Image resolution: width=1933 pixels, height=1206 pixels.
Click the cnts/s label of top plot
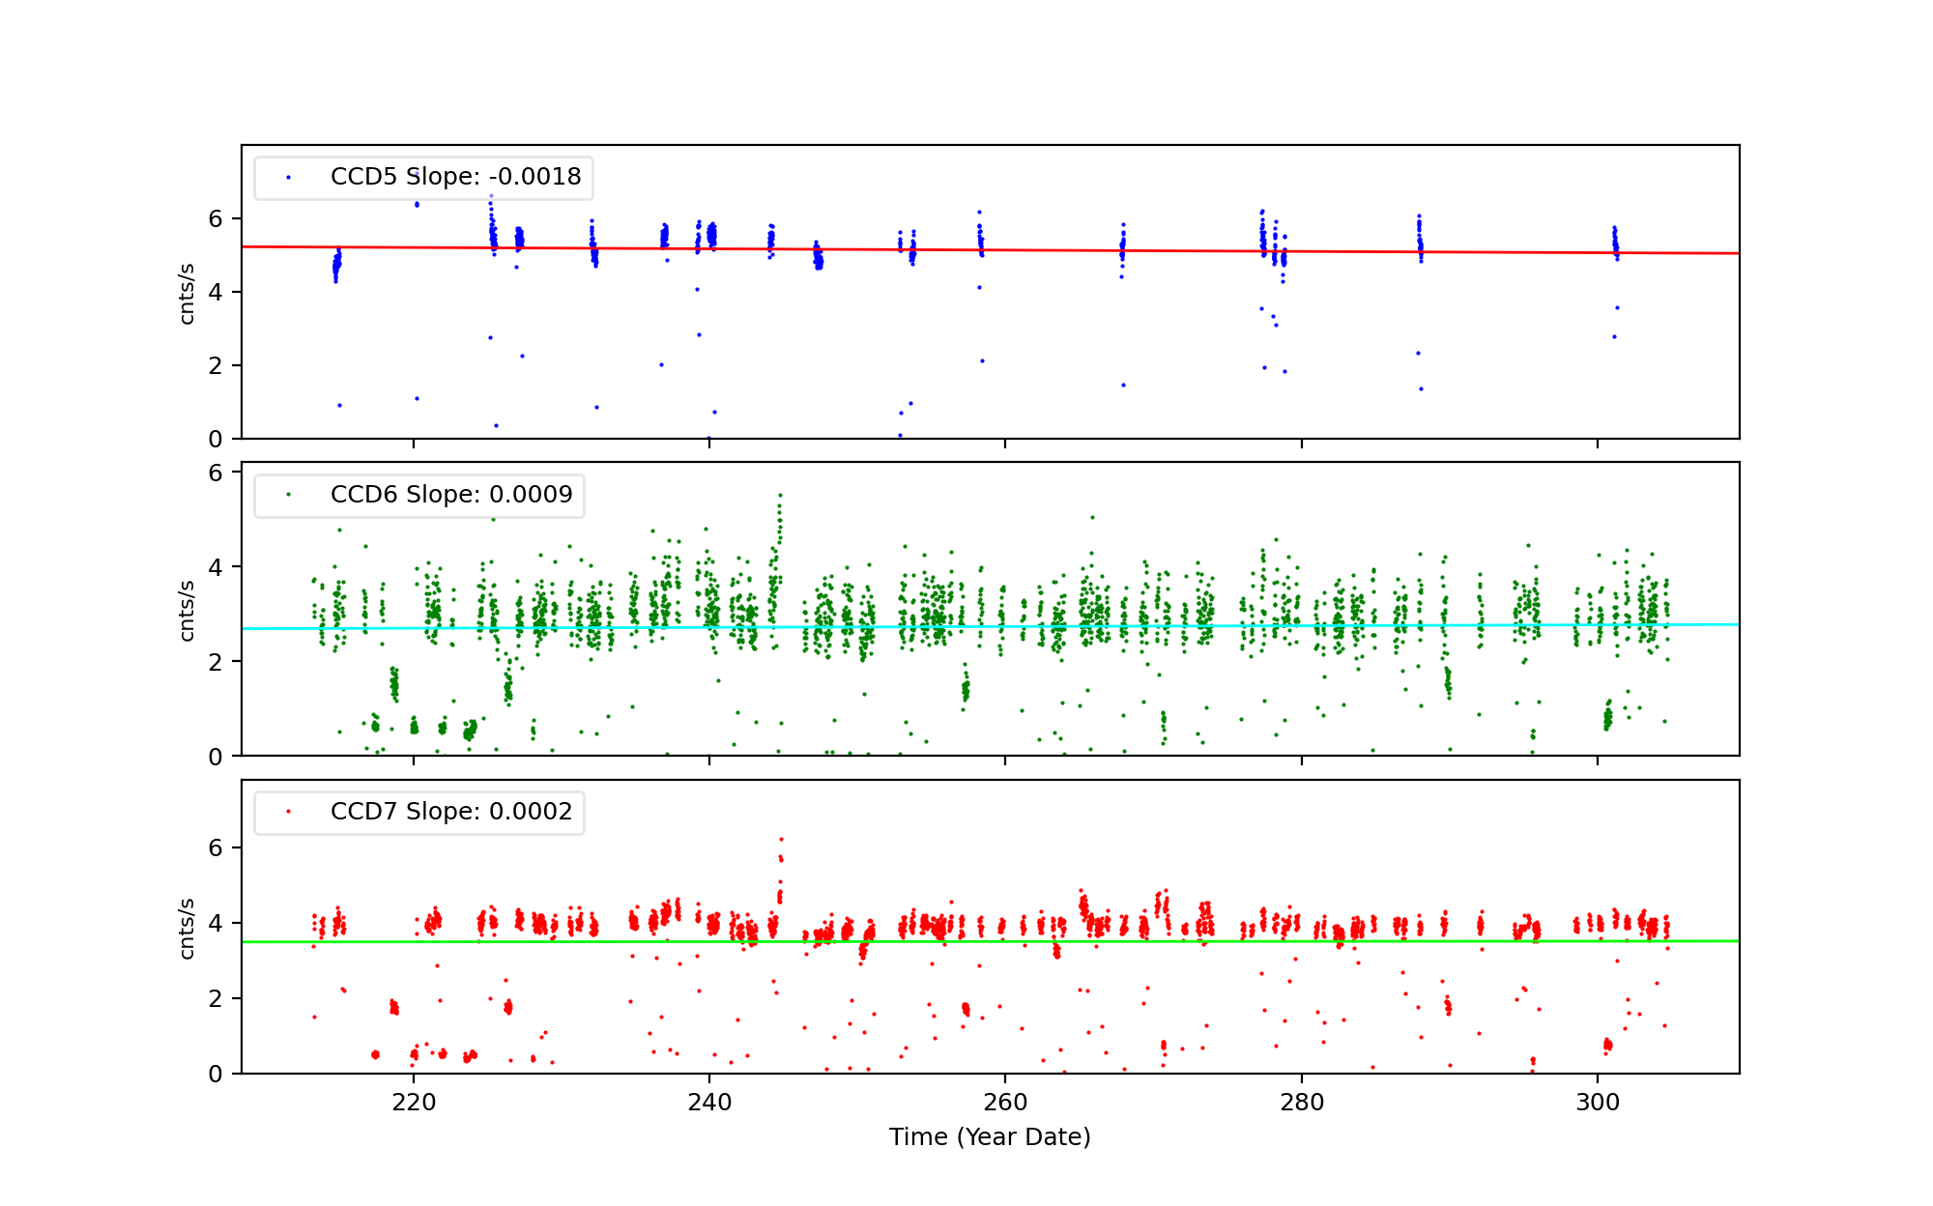pyautogui.click(x=188, y=294)
